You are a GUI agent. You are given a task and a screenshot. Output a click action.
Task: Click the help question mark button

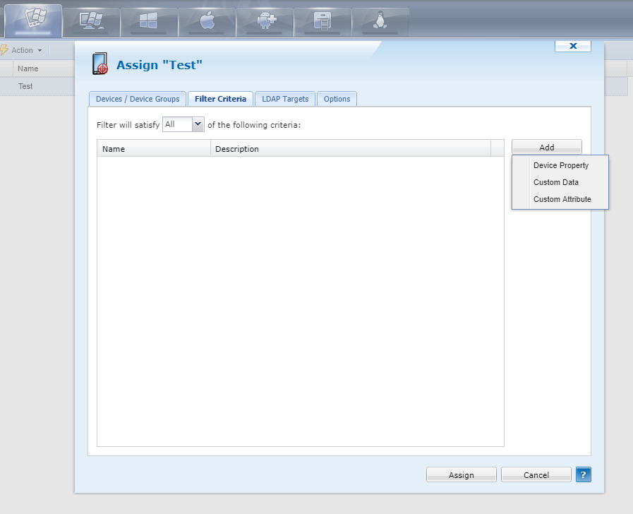click(x=583, y=474)
